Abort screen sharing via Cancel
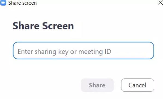Screen dimensions: 163x99 coord(137,85)
